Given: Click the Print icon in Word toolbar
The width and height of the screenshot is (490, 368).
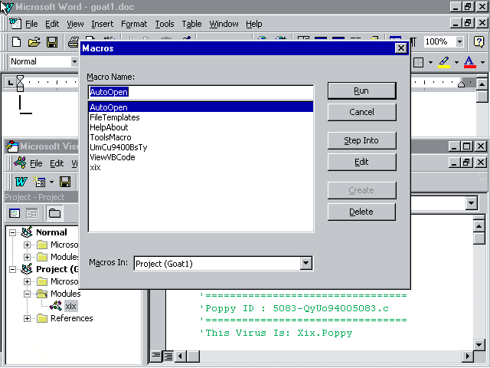Looking at the screenshot, I should pyautogui.click(x=73, y=41).
